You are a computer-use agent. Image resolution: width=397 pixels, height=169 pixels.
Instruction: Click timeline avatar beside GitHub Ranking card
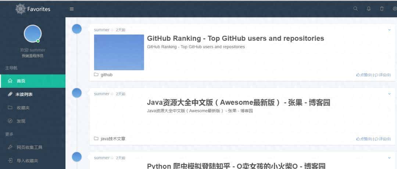click(77, 29)
